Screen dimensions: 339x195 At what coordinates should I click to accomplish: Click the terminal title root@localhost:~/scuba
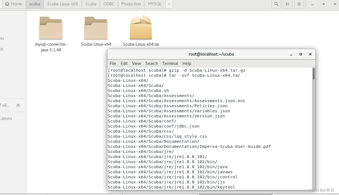pyautogui.click(x=211, y=54)
